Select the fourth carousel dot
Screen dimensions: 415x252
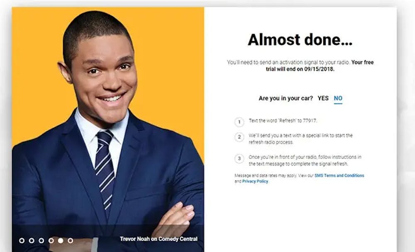(x=51, y=241)
